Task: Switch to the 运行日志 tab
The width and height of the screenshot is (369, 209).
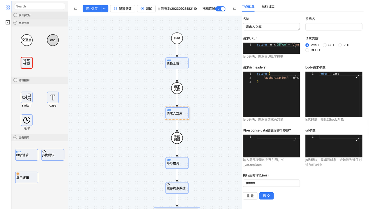Action: [268, 6]
